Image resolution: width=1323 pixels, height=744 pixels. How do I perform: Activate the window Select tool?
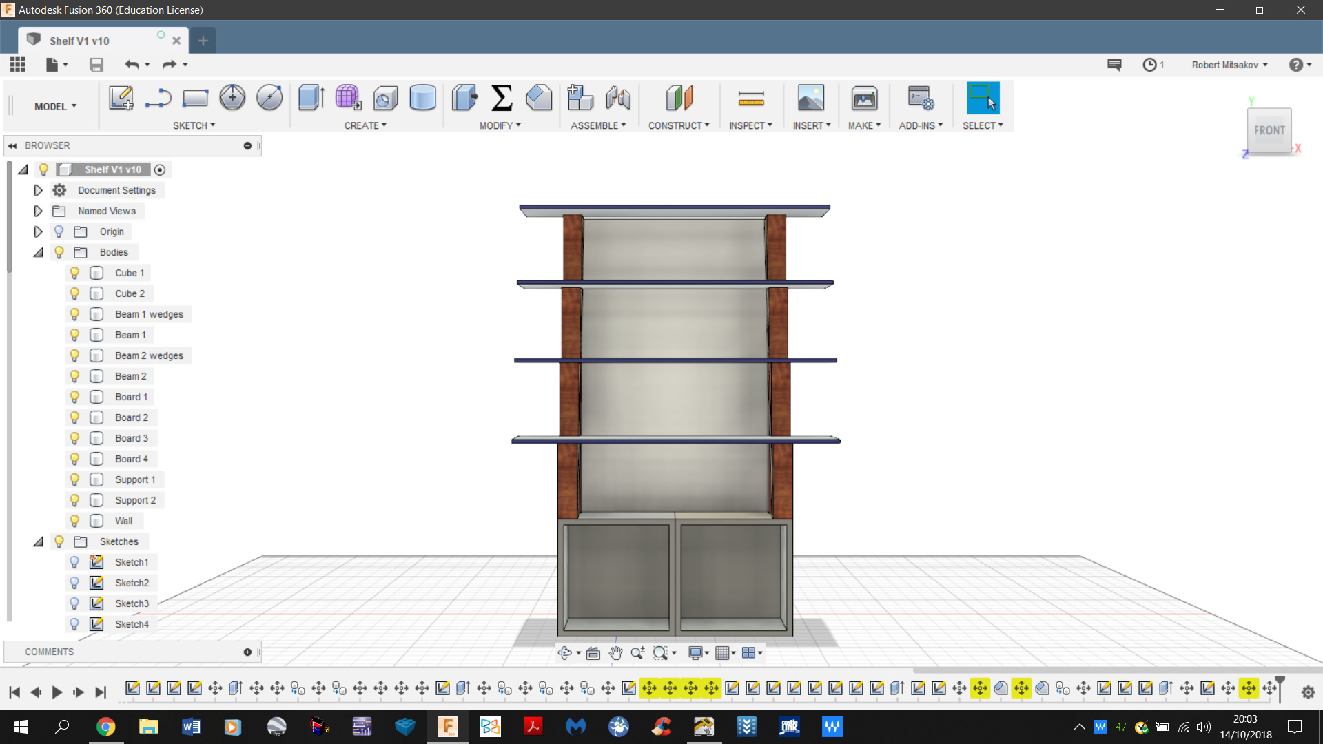pos(983,98)
